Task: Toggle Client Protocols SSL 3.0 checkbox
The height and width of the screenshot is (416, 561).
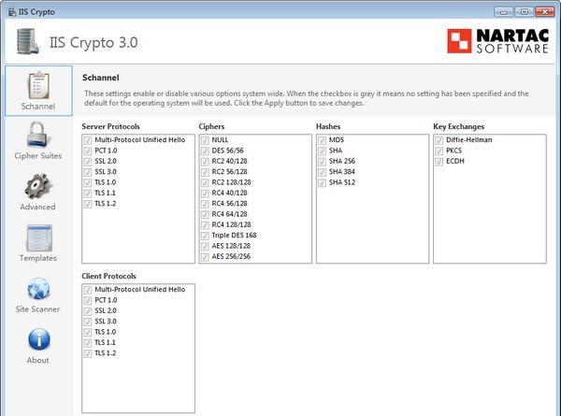Action: click(x=87, y=322)
